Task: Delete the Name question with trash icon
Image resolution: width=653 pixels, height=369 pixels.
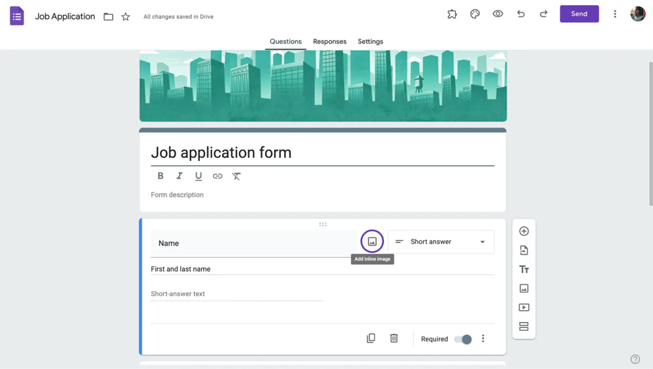Action: click(x=394, y=338)
